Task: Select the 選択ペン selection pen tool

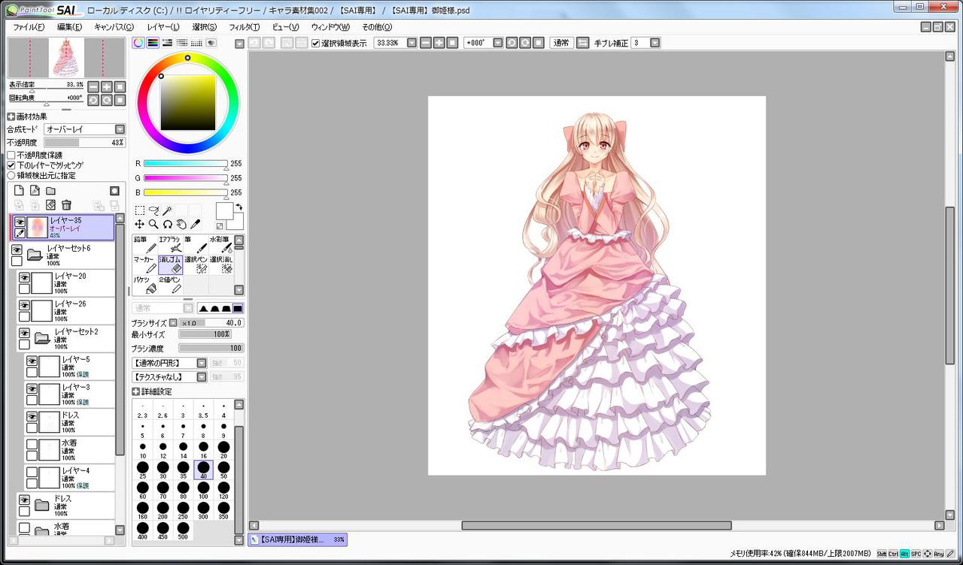Action: coord(196,264)
